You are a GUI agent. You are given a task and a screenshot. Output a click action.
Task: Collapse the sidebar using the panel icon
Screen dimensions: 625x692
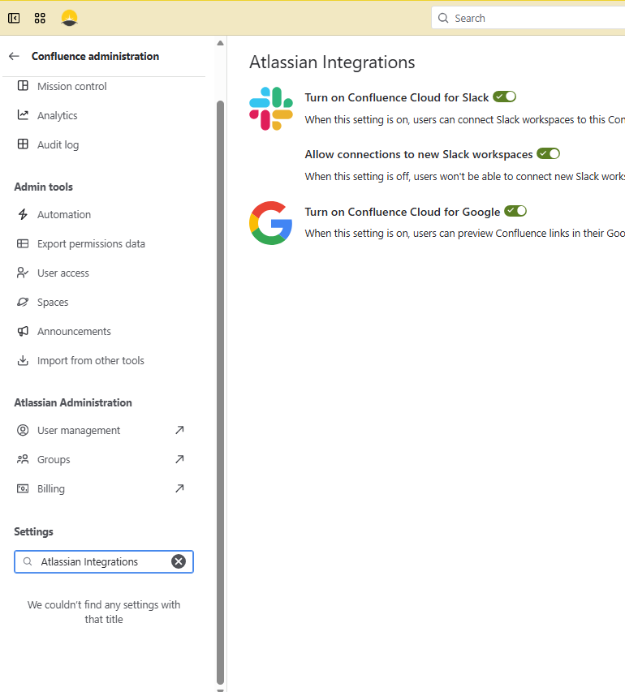(14, 18)
